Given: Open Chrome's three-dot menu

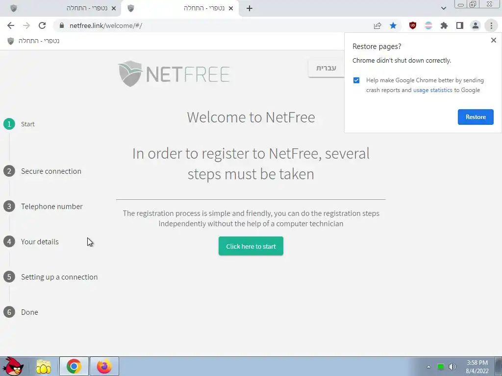Looking at the screenshot, I should 491,25.
